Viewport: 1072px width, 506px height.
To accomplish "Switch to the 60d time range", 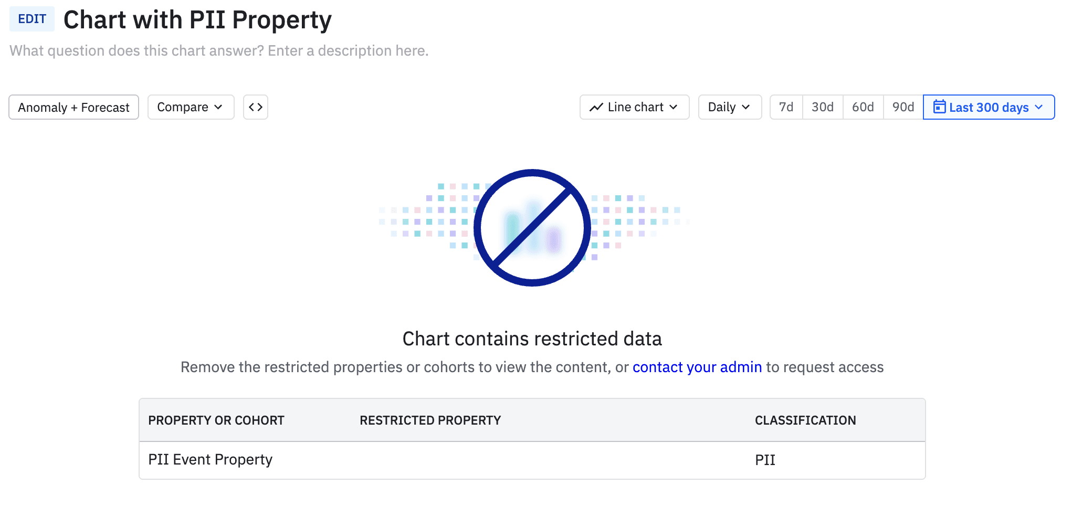I will click(863, 107).
